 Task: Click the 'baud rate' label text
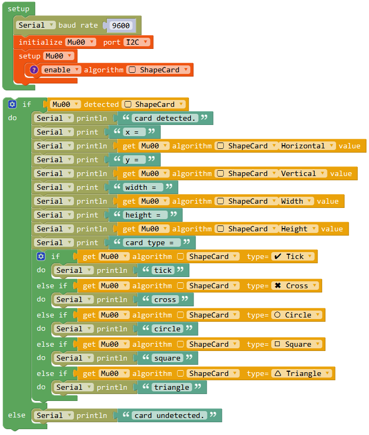pos(78,25)
